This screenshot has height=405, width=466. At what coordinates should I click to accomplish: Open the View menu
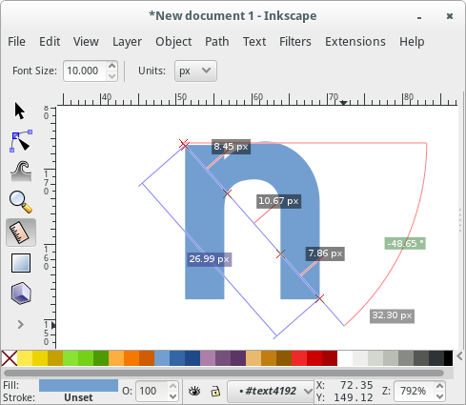(86, 42)
